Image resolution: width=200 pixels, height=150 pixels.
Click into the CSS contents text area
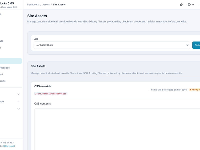117,129
